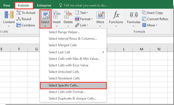This screenshot has height=105, width=174.
Task: Click the Content tool icon
Action: tap(9, 15)
